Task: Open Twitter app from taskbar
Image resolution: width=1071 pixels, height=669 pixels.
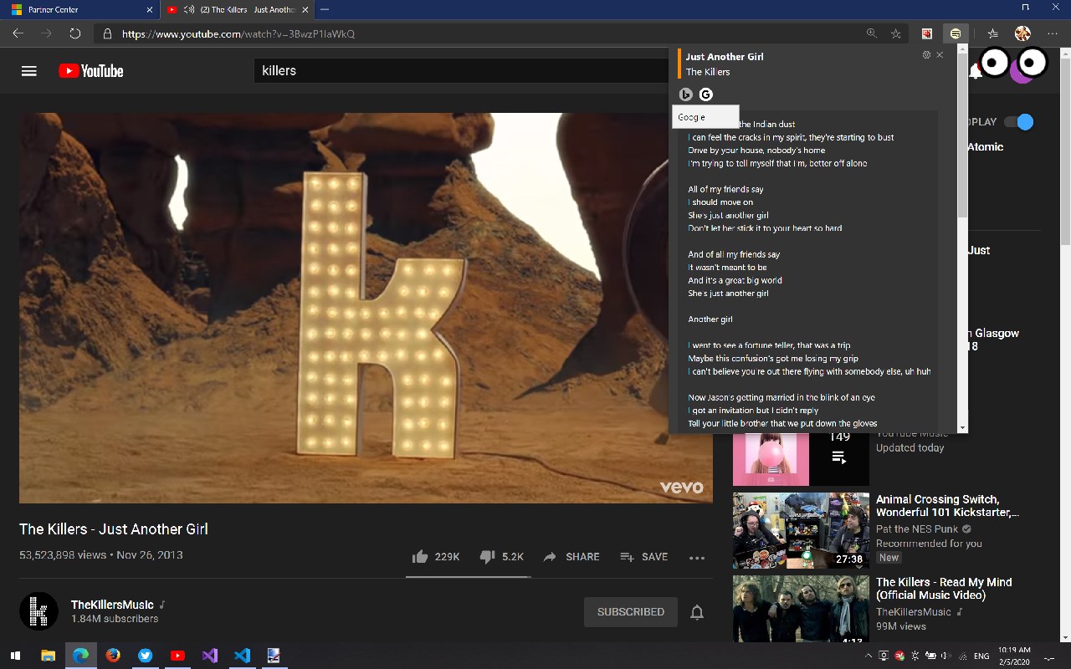Action: coord(146,656)
